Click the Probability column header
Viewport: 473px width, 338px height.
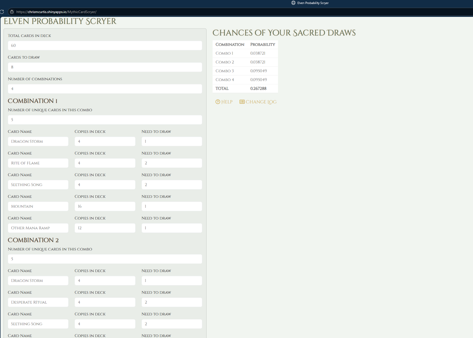point(263,45)
